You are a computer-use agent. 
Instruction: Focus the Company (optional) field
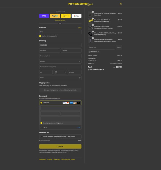click(x=60, y=56)
